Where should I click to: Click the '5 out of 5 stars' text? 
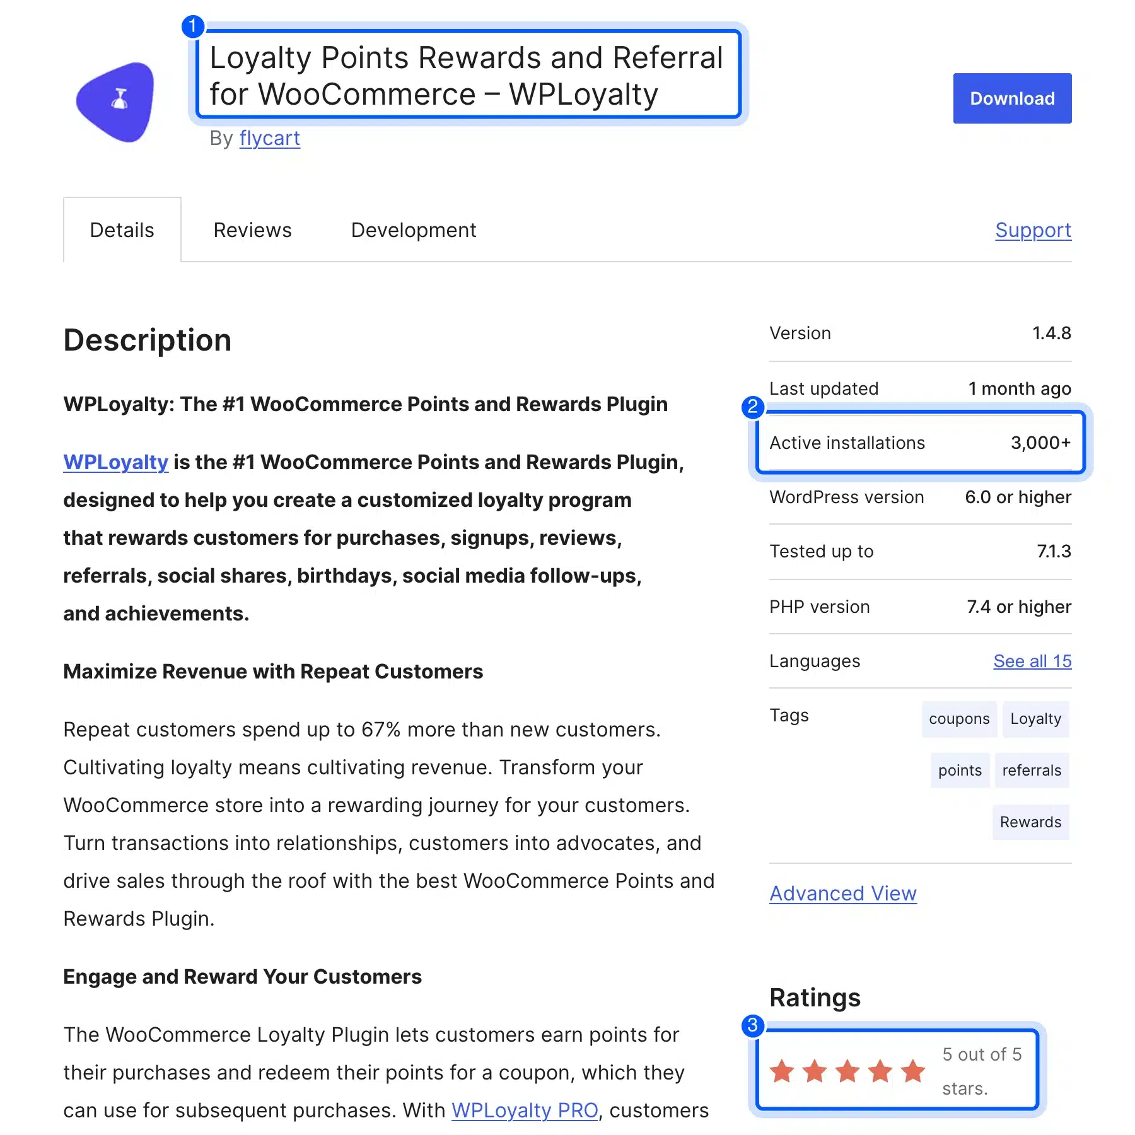coord(982,1071)
